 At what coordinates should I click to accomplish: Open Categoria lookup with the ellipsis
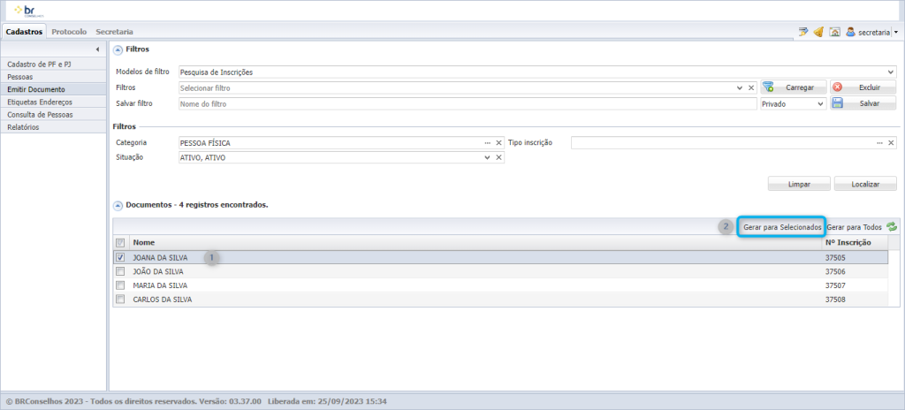tap(488, 142)
